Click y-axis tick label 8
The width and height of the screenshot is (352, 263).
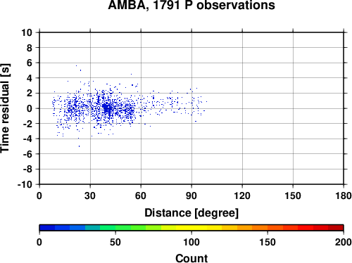click(x=30, y=48)
